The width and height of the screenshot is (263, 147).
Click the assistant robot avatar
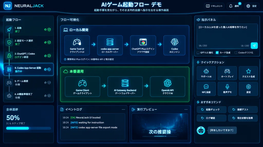tap(201, 130)
